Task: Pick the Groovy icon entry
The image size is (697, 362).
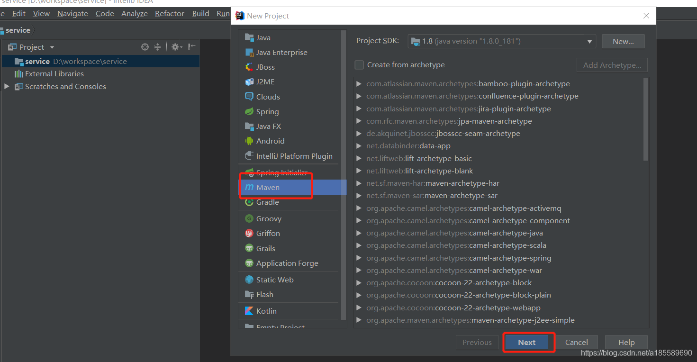Action: [x=249, y=218]
